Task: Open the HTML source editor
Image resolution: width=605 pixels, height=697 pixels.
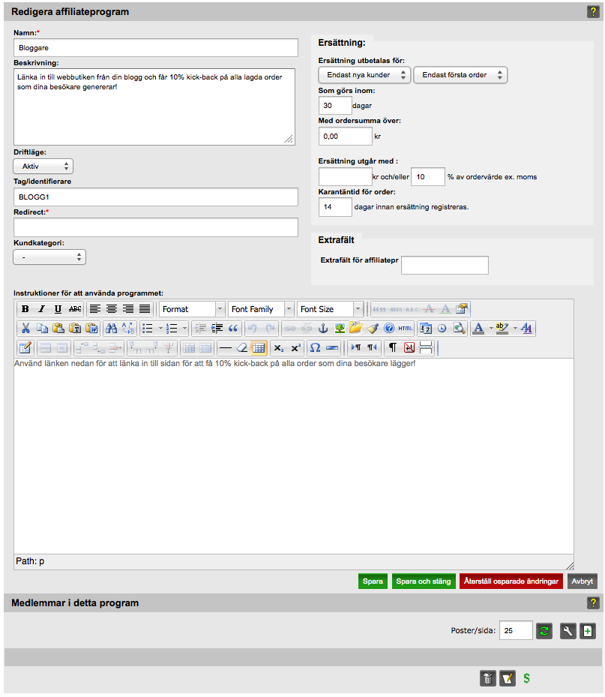Action: pyautogui.click(x=405, y=329)
